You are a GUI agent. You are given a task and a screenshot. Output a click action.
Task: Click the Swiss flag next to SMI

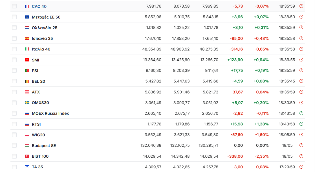point(27,60)
